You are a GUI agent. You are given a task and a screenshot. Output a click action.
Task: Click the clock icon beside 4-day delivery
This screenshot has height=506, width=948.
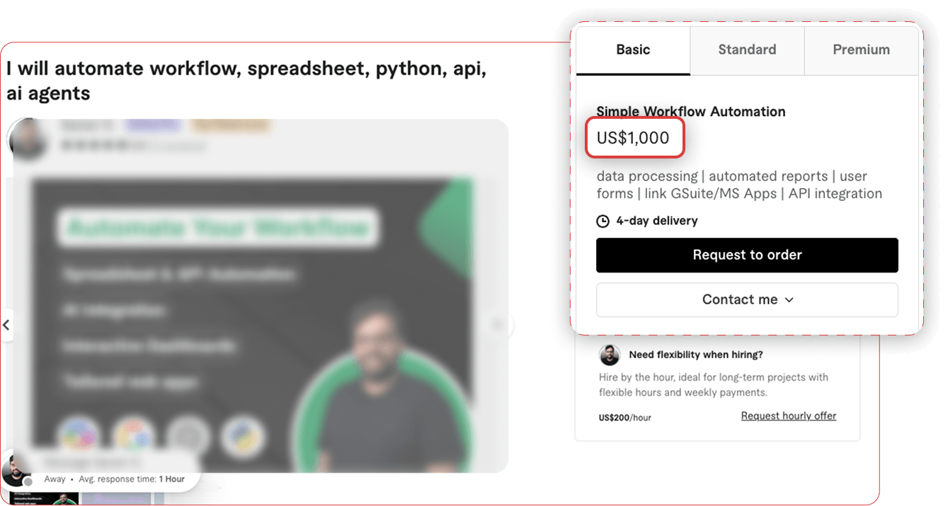603,222
